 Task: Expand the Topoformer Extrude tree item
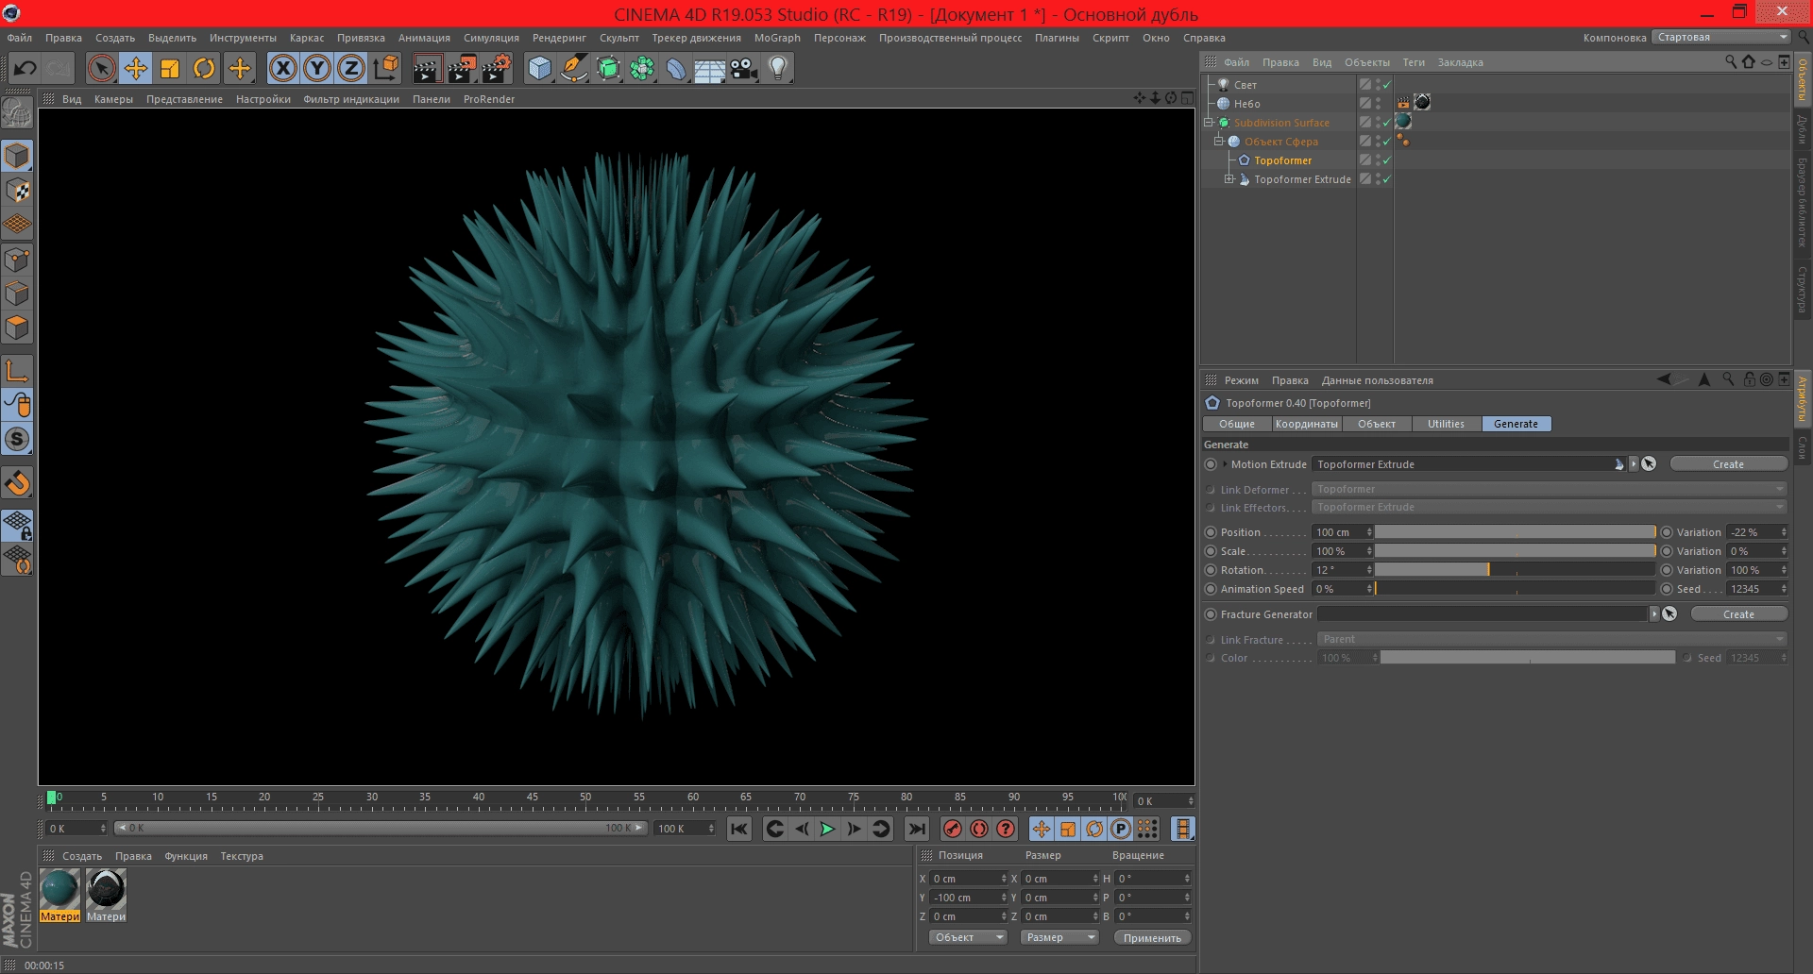pyautogui.click(x=1229, y=178)
